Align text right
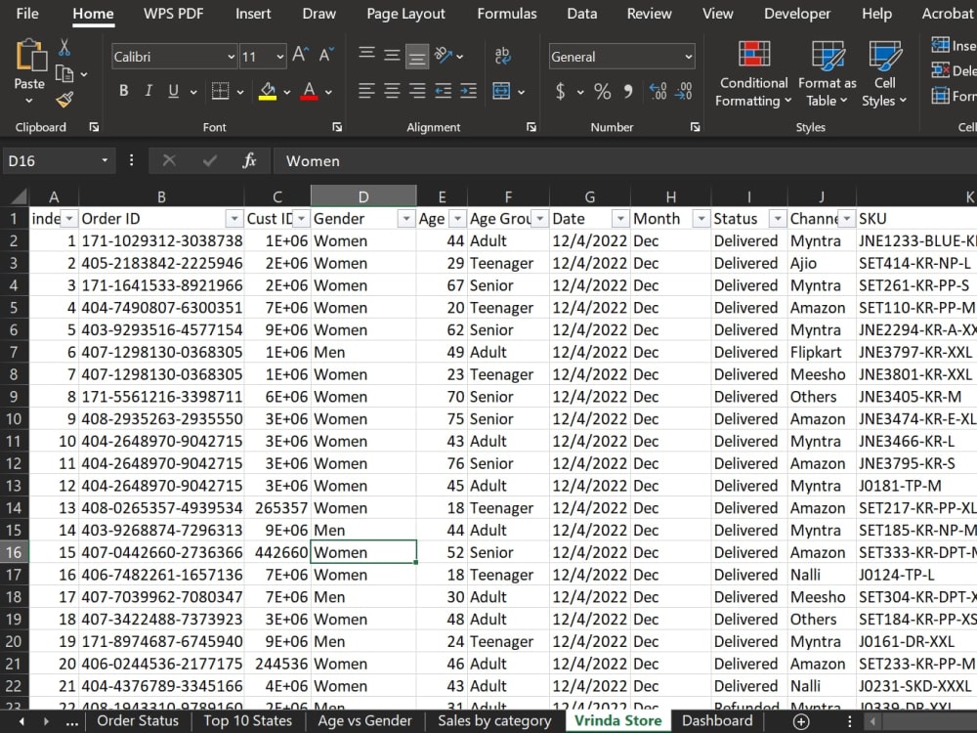Image resolution: width=977 pixels, height=733 pixels. tap(417, 91)
